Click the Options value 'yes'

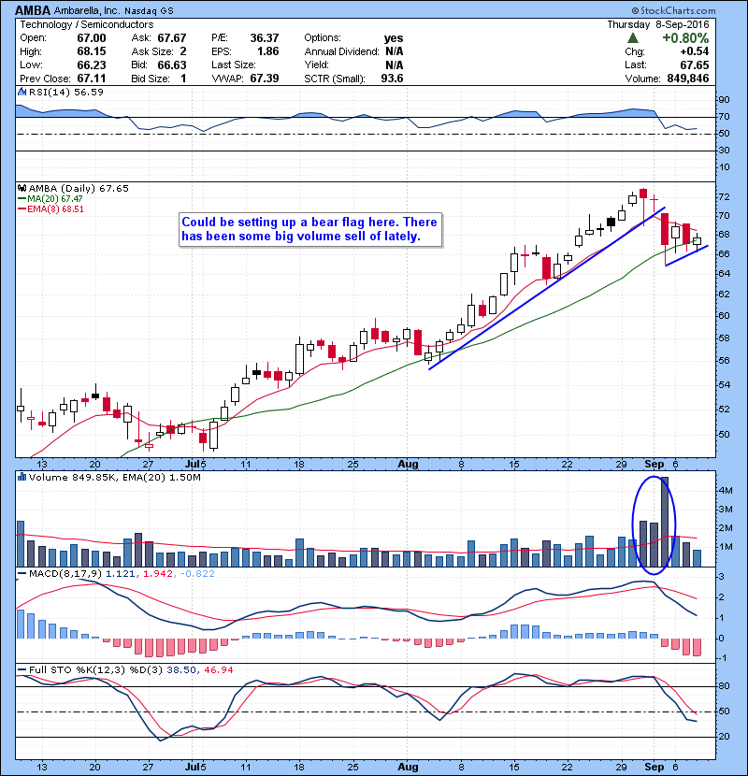pyautogui.click(x=394, y=38)
